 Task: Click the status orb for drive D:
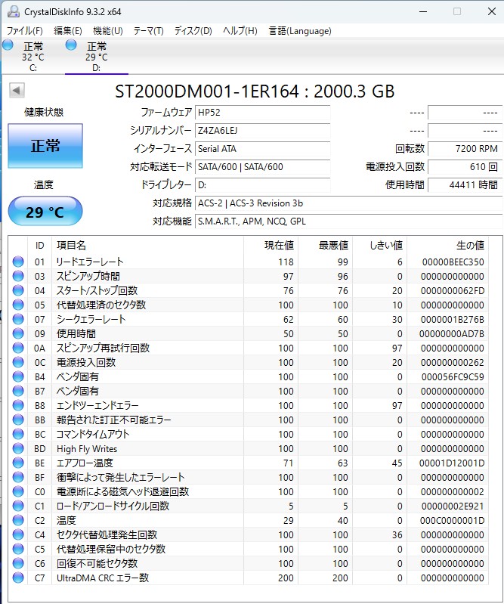point(71,45)
